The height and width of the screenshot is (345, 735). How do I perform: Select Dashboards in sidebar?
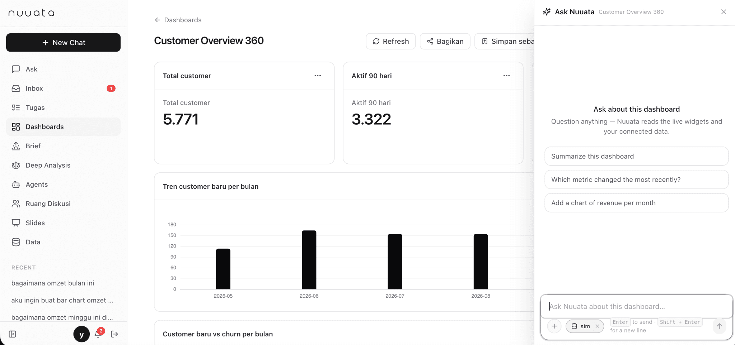63,127
